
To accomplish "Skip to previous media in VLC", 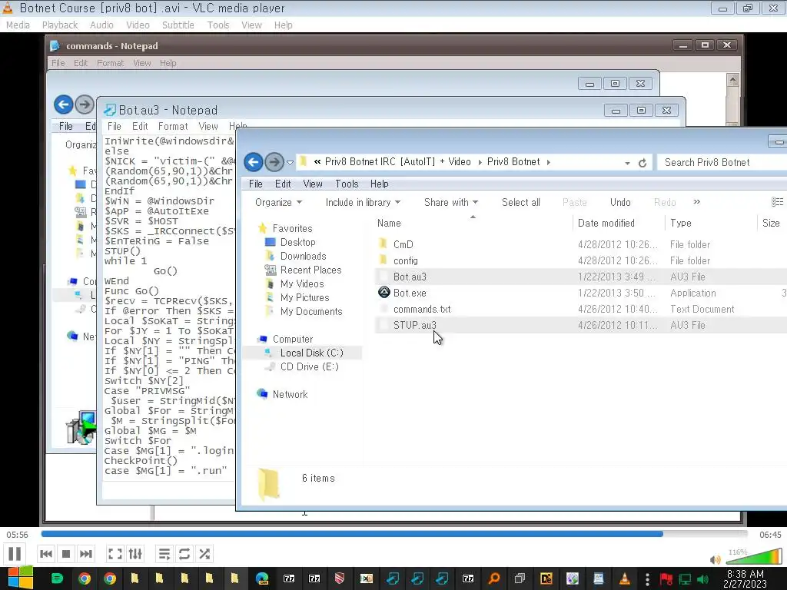I will pos(45,554).
